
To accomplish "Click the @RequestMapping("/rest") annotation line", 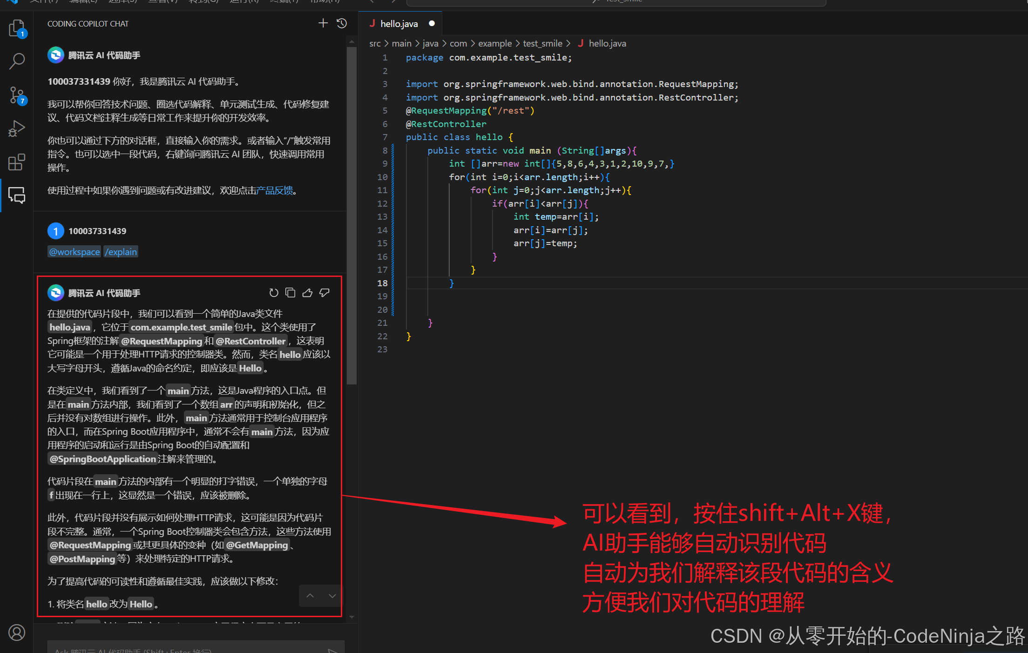I will coord(470,111).
